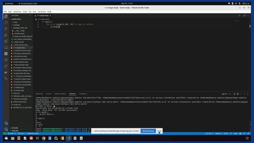The image size is (254, 143).
Task: Open the Help menu
Action: 49,12
